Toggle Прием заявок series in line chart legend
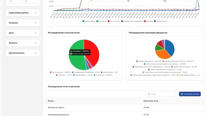This screenshot has height=116, width=206. tap(89, 21)
